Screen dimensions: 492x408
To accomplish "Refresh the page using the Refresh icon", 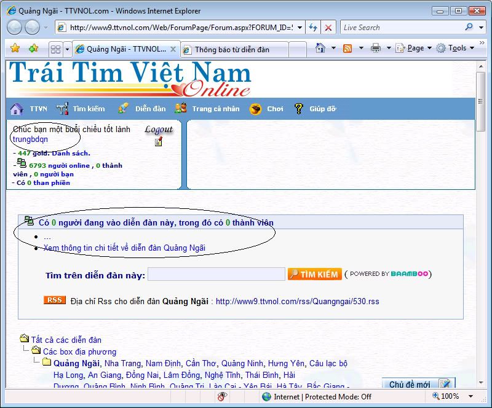I will [x=313, y=28].
